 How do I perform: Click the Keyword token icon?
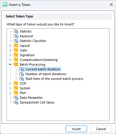[x=16, y=36]
